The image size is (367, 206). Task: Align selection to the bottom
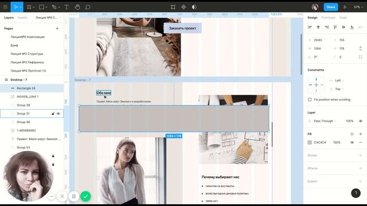[352, 27]
